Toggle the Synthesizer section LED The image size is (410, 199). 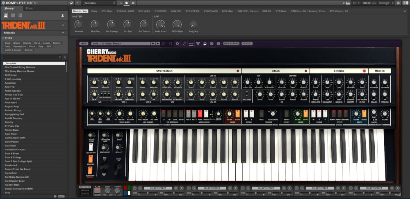tap(237, 71)
